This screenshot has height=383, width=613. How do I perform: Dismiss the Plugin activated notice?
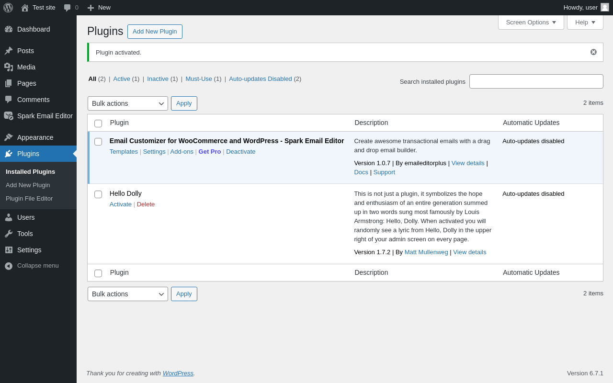(593, 52)
